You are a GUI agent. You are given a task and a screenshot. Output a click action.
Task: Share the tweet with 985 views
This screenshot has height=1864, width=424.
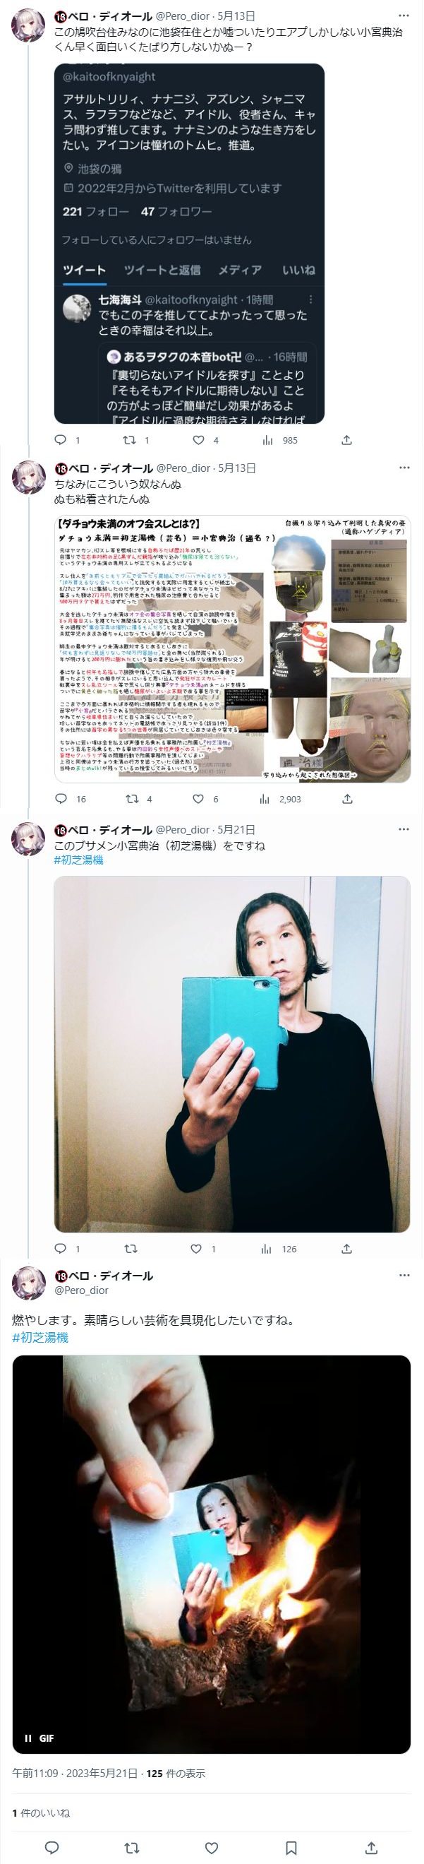coord(346,440)
